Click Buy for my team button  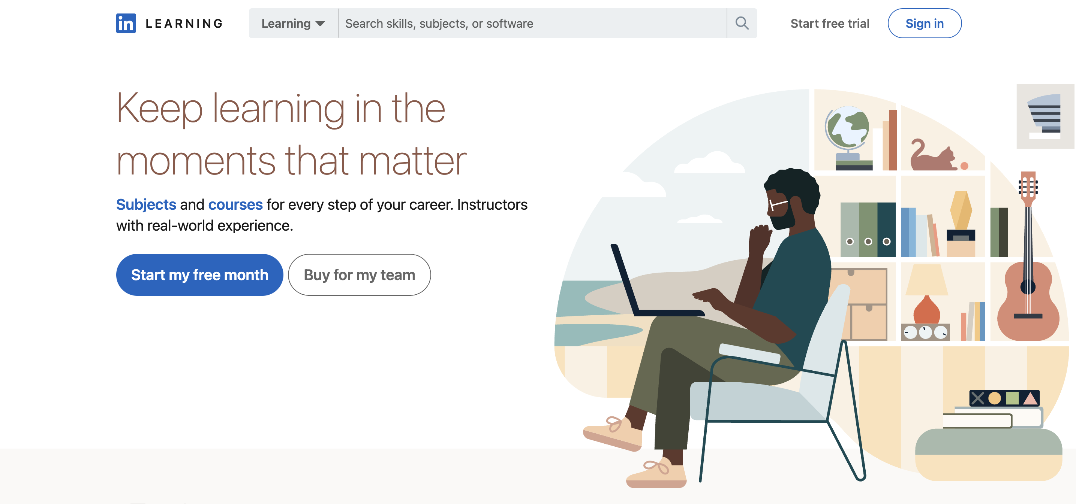click(359, 275)
